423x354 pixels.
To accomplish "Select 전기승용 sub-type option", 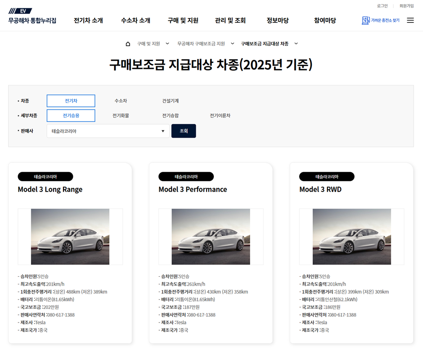I will coord(71,116).
